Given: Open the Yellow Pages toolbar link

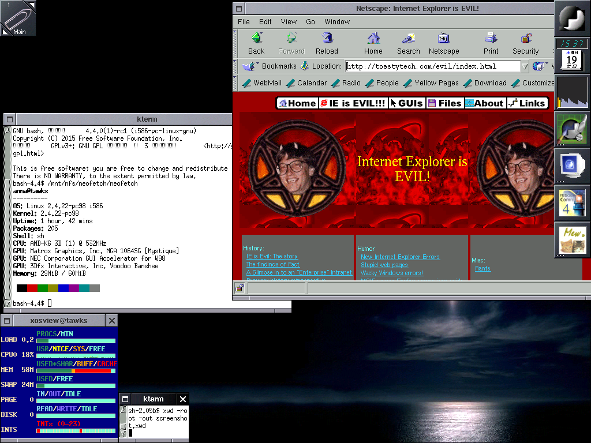Looking at the screenshot, I should (431, 83).
